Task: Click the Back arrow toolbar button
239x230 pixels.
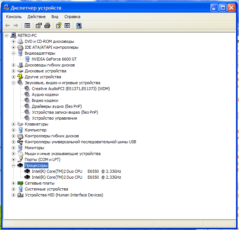Action: pos(7,25)
